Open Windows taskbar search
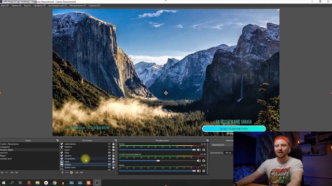Viewport: 332px width, 186px height. 12,183
